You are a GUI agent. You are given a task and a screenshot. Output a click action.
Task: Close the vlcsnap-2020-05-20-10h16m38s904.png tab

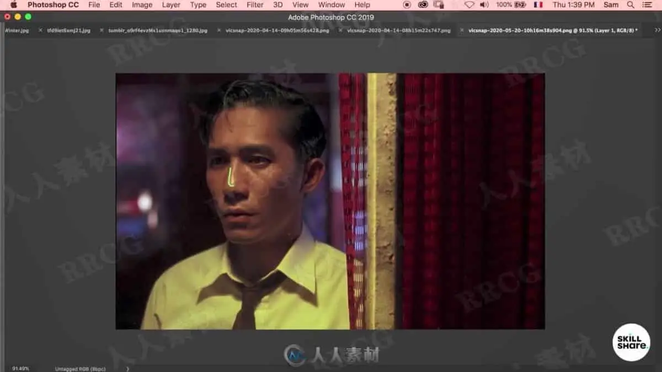pos(463,30)
